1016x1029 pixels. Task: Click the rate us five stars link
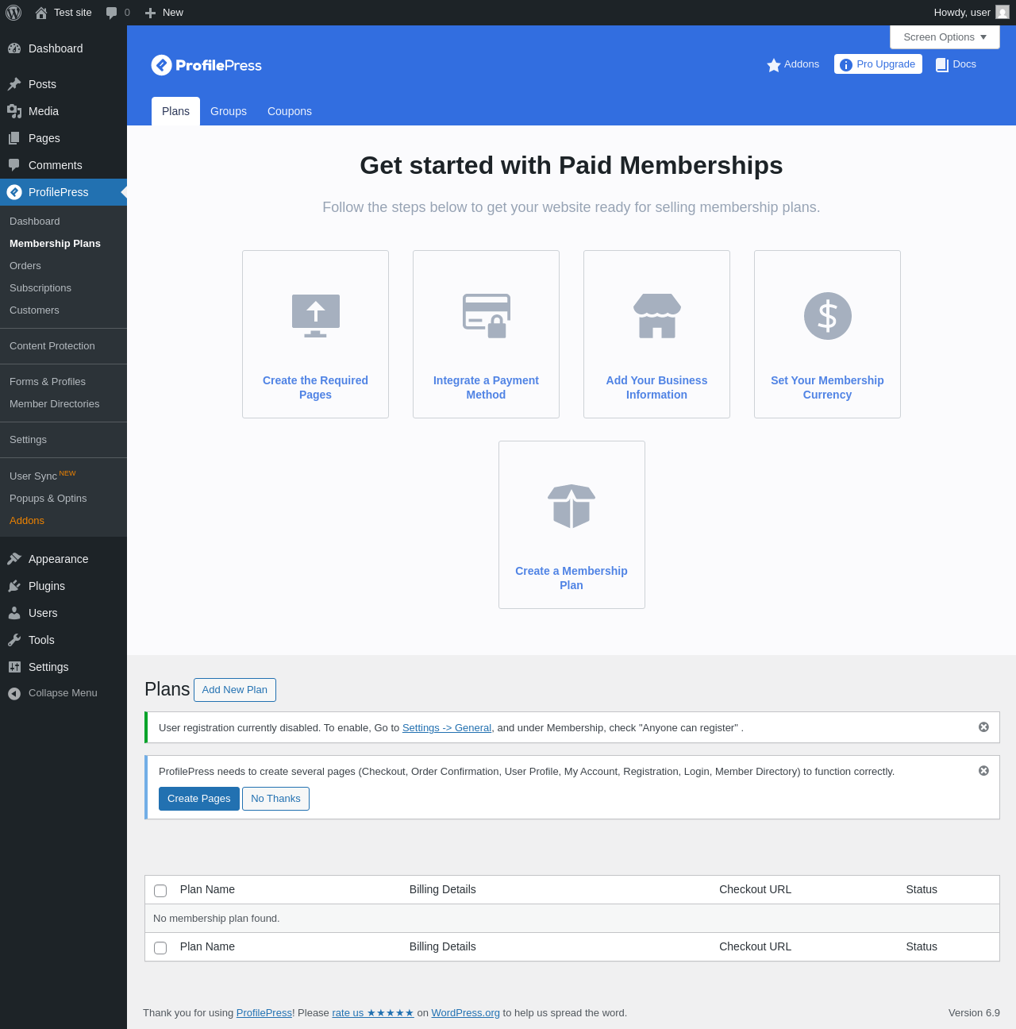pyautogui.click(x=373, y=1013)
